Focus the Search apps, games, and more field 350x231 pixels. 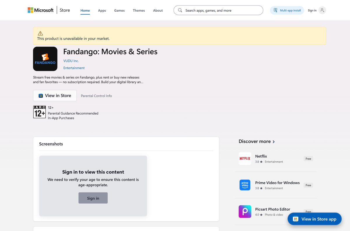(218, 10)
